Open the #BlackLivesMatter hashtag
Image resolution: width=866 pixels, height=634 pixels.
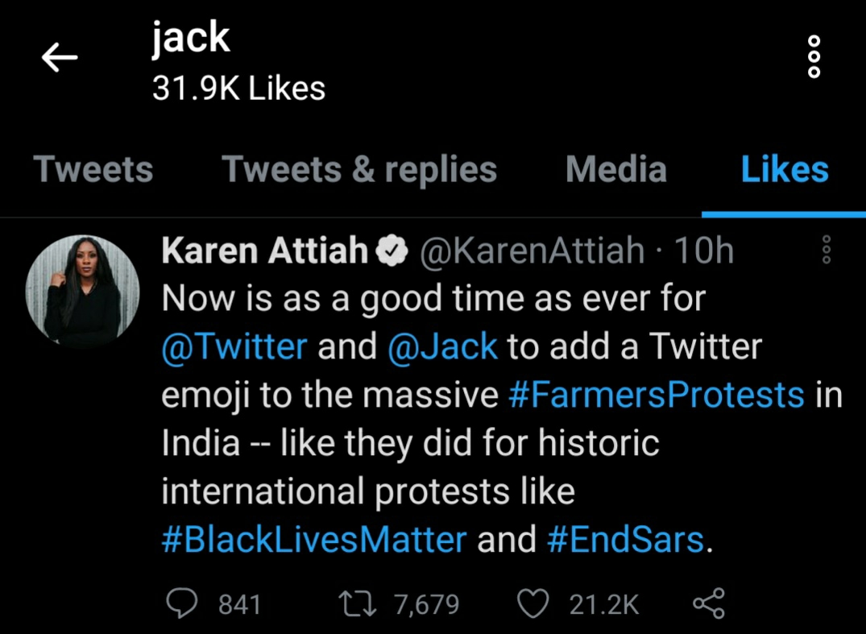click(x=314, y=540)
